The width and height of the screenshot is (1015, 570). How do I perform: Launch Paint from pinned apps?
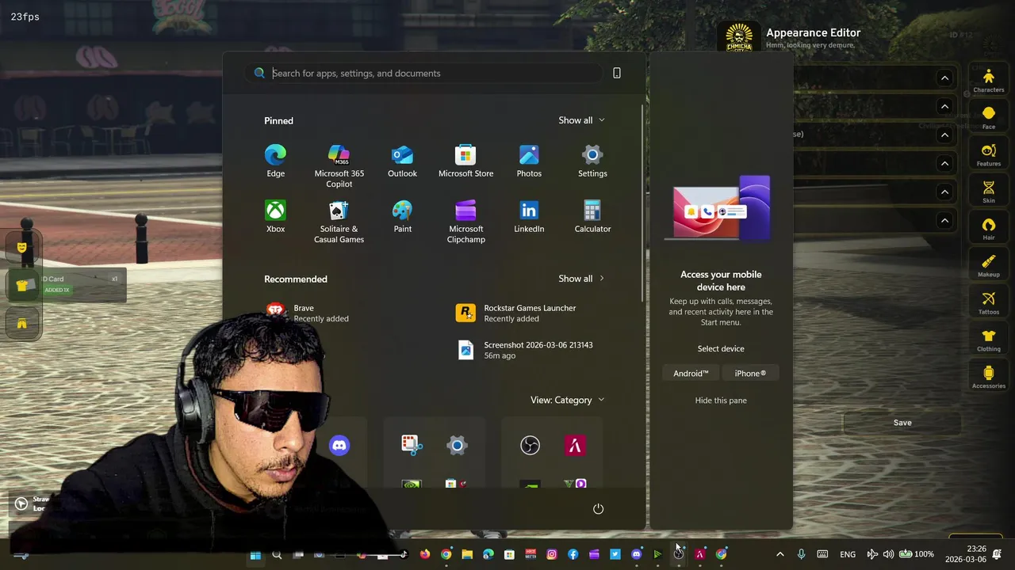tap(402, 216)
